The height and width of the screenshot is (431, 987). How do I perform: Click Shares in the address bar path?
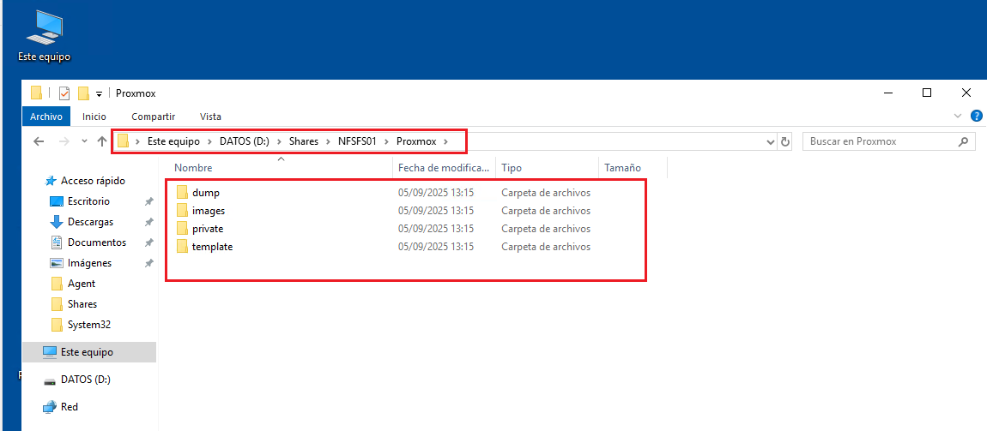(x=304, y=141)
